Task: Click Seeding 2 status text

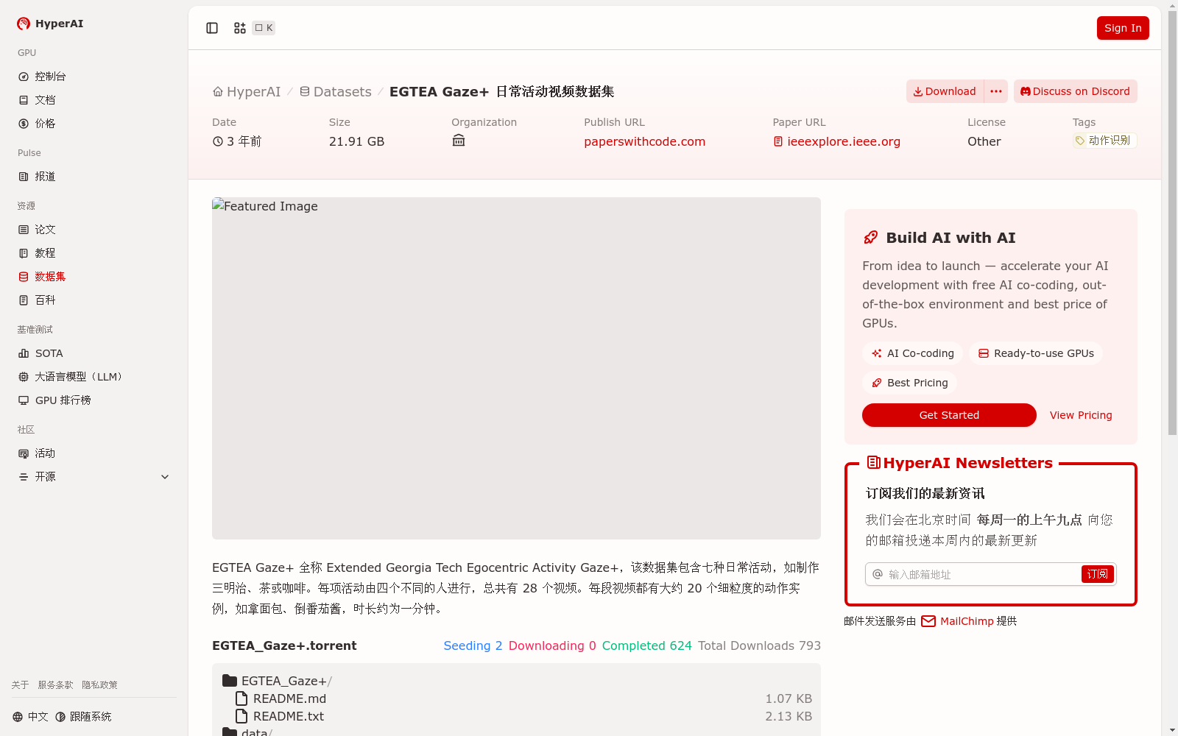Action: tap(473, 645)
